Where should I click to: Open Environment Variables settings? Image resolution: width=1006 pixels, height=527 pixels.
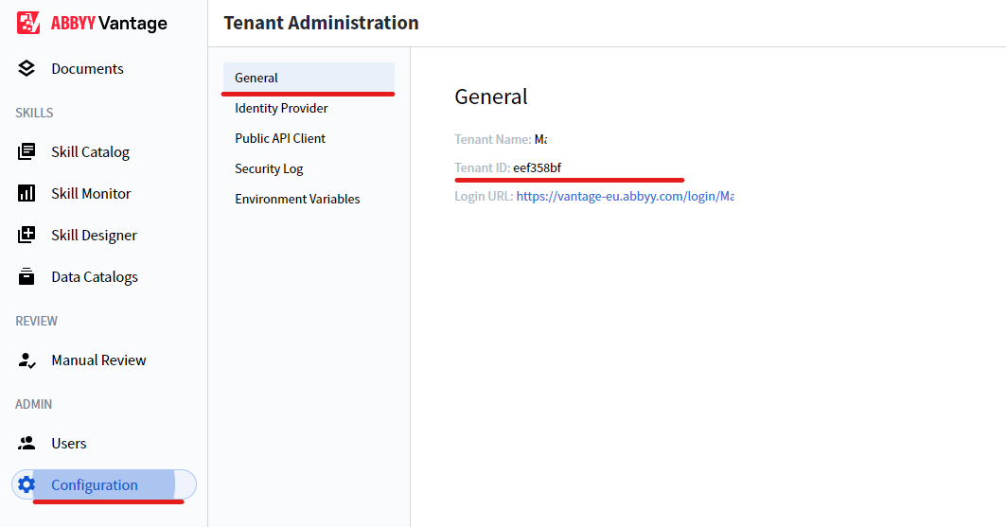tap(297, 199)
